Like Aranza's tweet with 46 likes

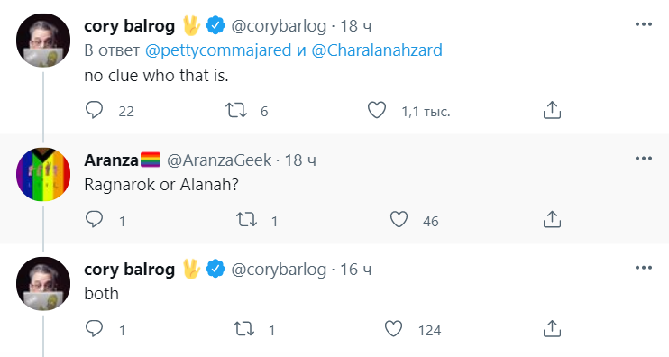point(399,220)
